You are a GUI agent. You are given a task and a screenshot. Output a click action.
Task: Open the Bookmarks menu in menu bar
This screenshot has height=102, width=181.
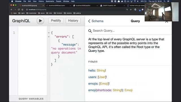pyautogui.click(x=50, y=1)
